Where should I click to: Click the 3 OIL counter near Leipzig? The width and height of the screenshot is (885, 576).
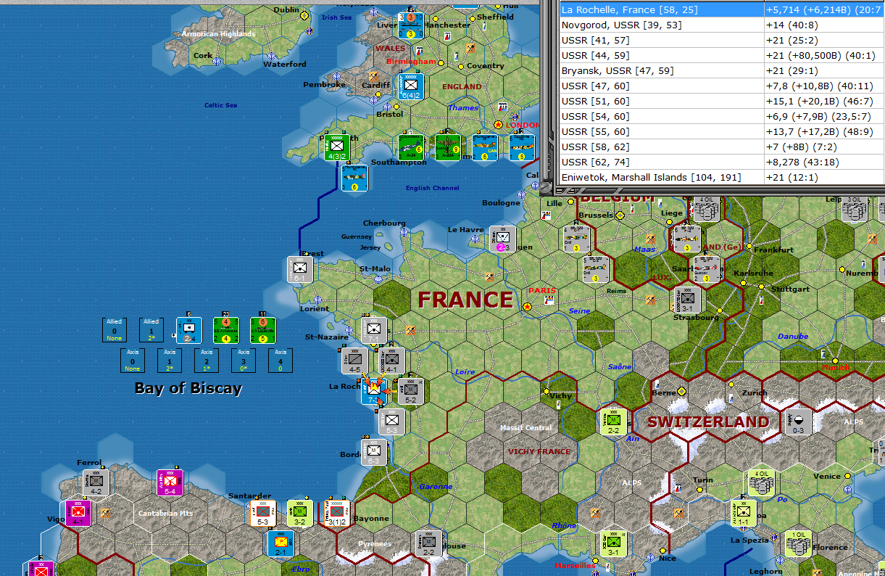tap(854, 209)
